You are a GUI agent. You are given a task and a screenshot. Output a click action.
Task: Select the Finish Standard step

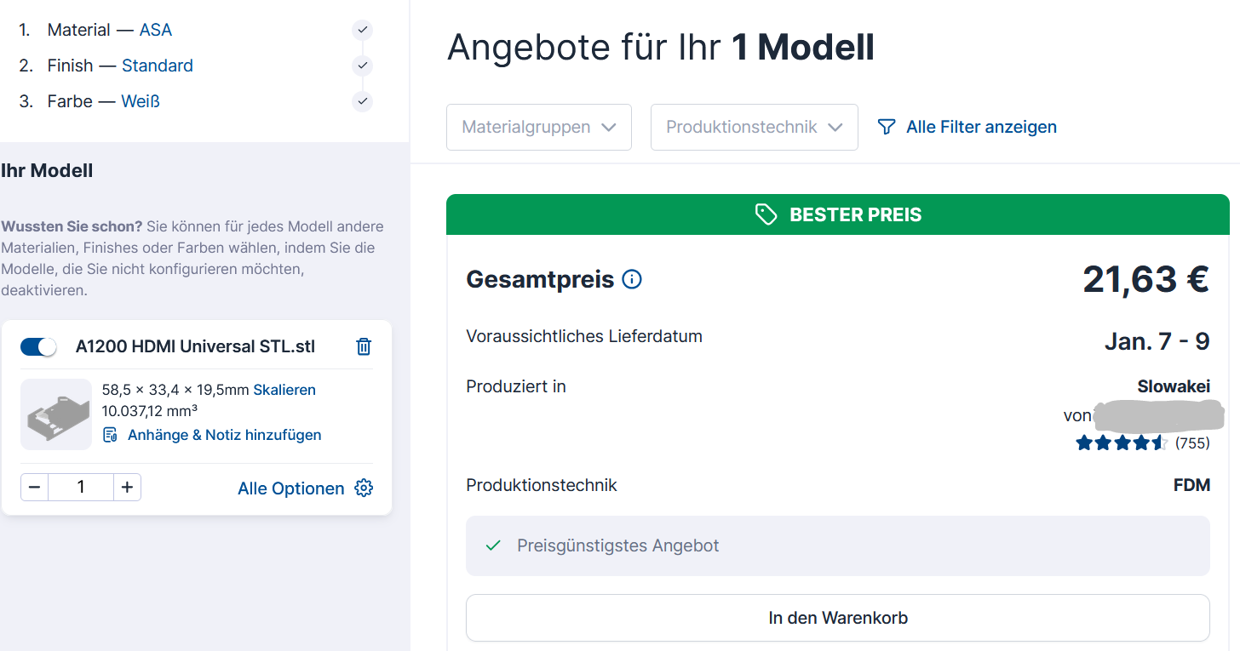[x=157, y=66]
